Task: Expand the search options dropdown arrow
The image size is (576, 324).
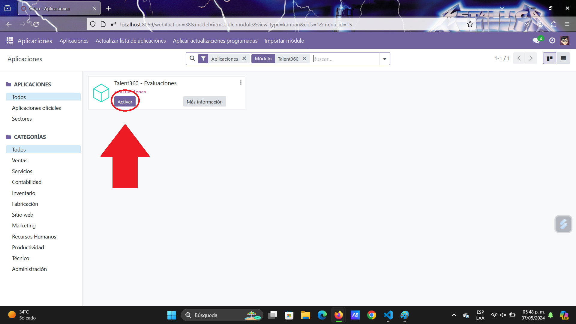Action: click(385, 59)
